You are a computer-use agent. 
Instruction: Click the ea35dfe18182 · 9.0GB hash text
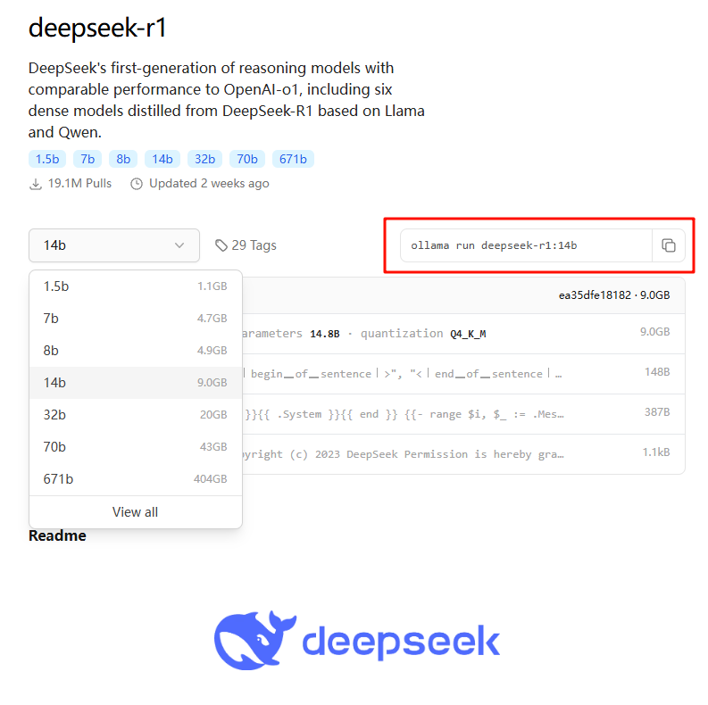(x=614, y=295)
